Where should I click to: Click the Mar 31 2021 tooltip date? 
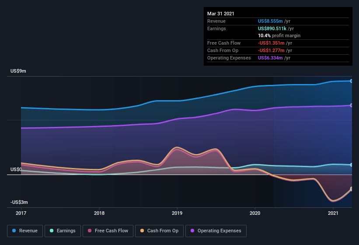(x=221, y=14)
